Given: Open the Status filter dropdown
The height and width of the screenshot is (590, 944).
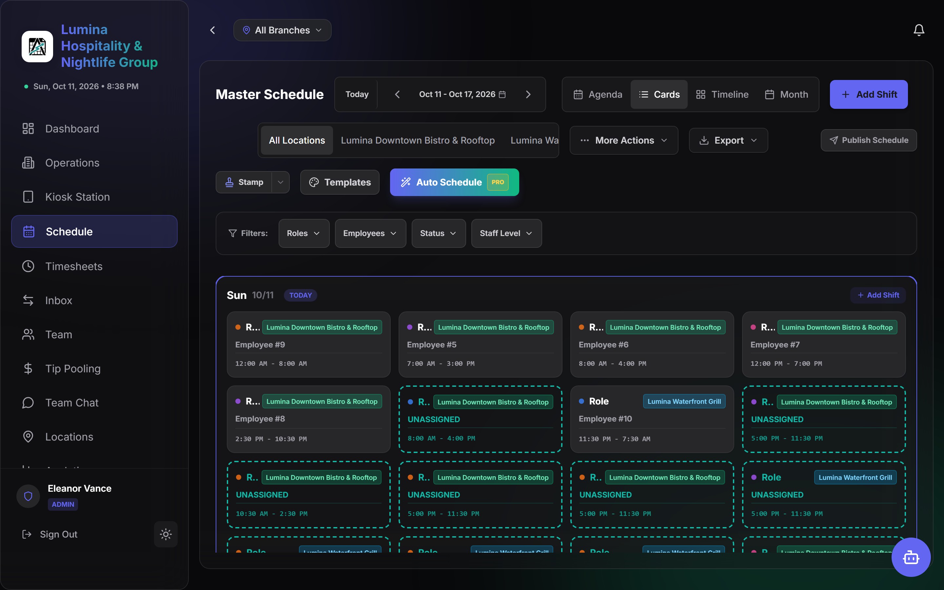Looking at the screenshot, I should 439,233.
